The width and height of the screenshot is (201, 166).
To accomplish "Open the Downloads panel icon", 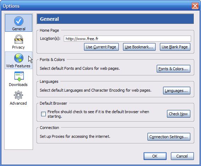I will pyautogui.click(x=19, y=76).
